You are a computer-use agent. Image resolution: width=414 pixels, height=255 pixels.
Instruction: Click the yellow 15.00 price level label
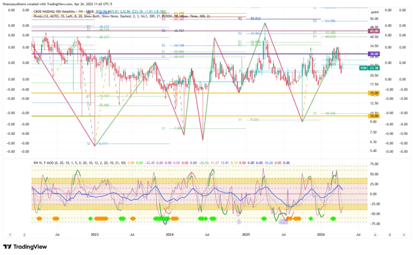[373, 93]
